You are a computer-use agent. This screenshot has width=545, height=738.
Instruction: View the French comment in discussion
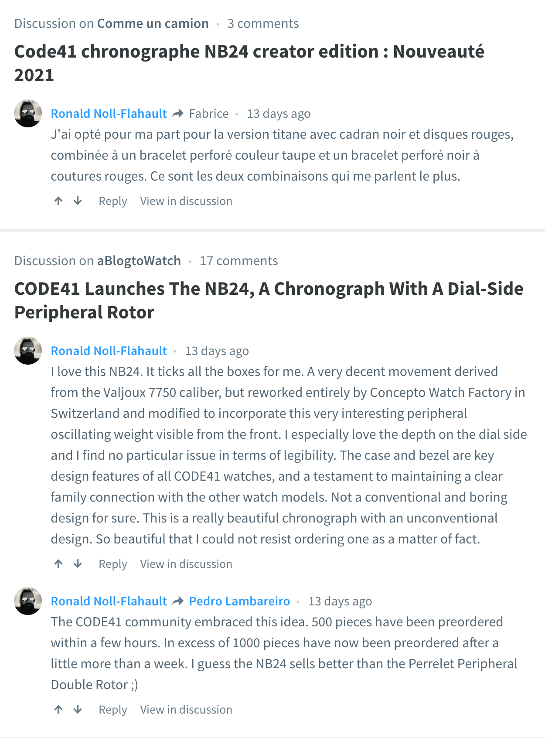point(186,201)
